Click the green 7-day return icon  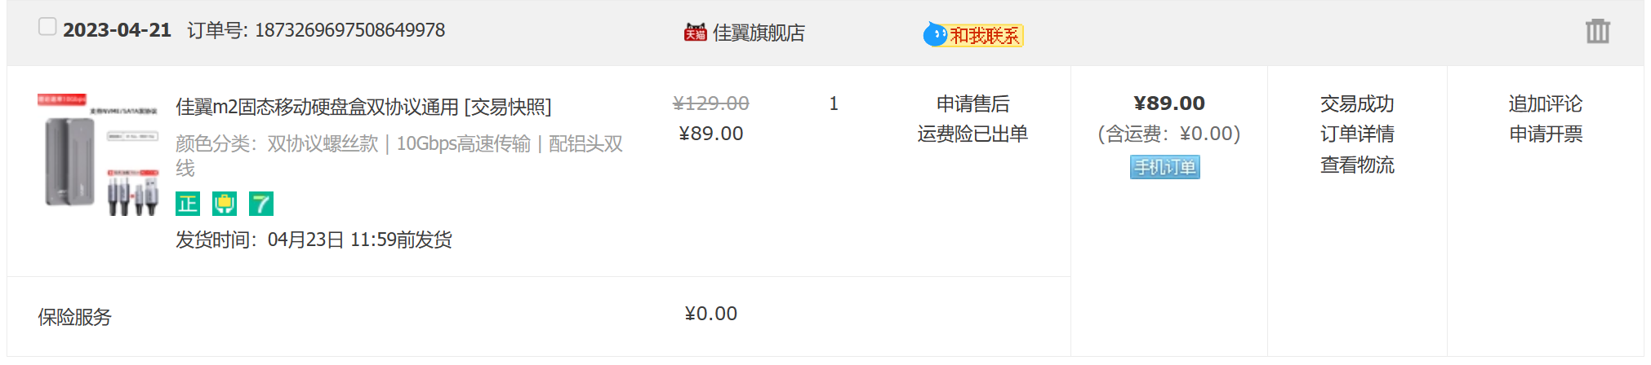click(x=261, y=204)
